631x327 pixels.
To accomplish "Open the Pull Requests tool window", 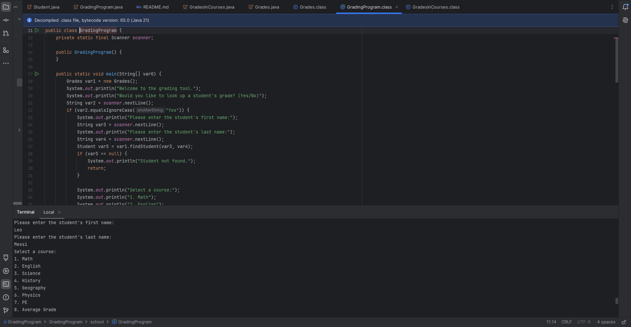I will (x=6, y=33).
